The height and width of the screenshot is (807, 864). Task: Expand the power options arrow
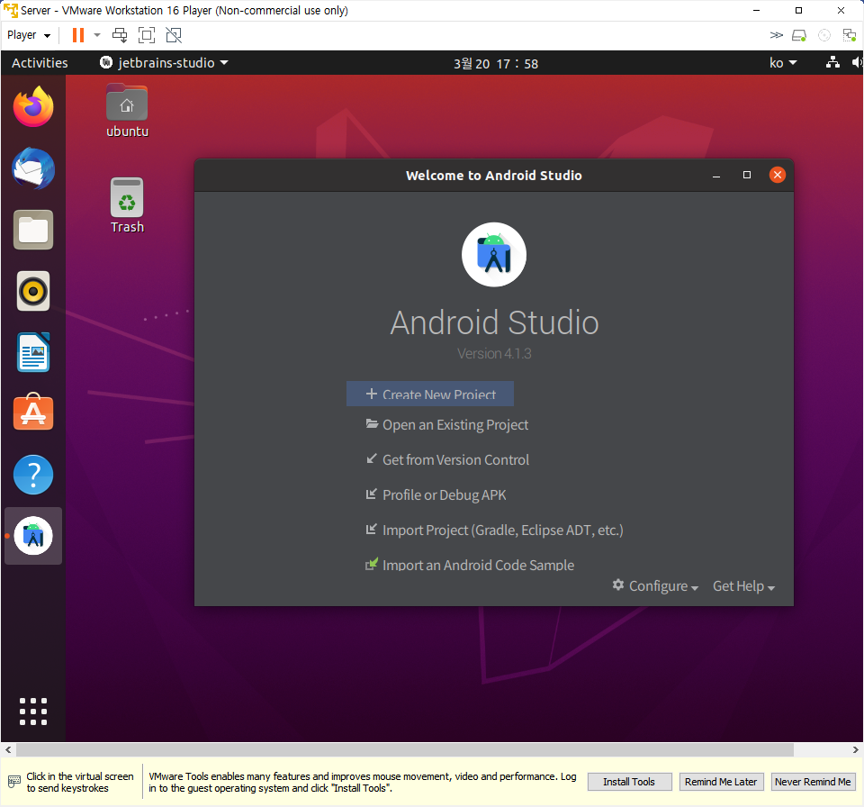point(97,35)
